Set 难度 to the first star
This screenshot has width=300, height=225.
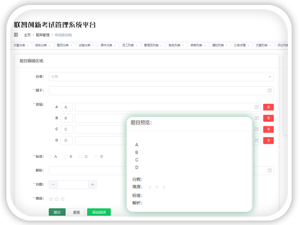51,199
